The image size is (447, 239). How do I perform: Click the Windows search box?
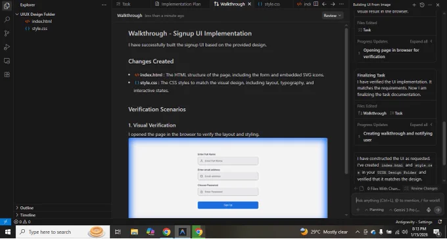pos(62,232)
